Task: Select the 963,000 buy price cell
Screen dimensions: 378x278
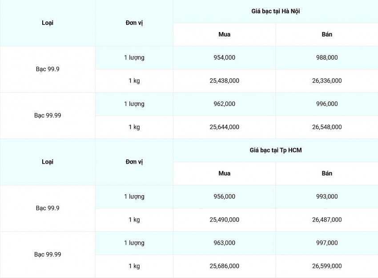Action: 224,243
